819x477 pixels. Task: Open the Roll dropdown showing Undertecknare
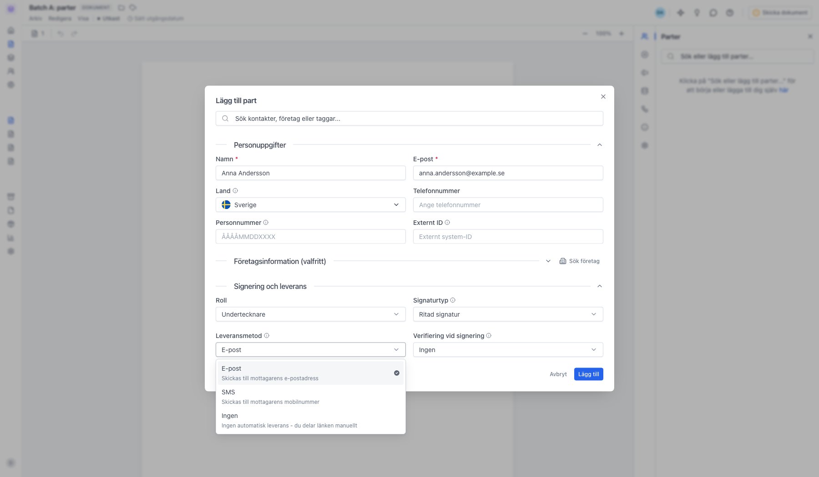point(311,314)
